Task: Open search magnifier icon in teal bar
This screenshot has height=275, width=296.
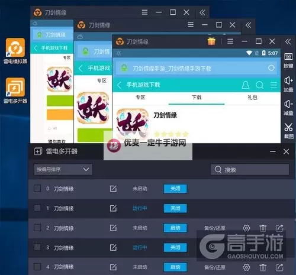Action: pos(259,85)
